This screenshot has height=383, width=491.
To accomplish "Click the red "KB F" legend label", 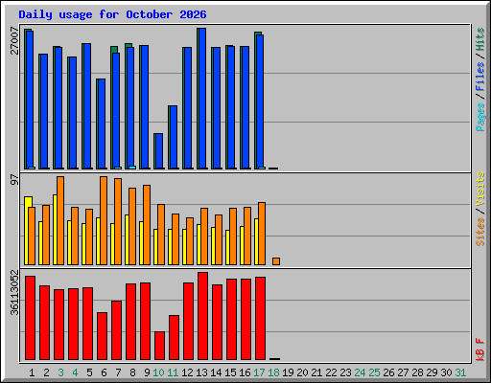I will [x=480, y=349].
